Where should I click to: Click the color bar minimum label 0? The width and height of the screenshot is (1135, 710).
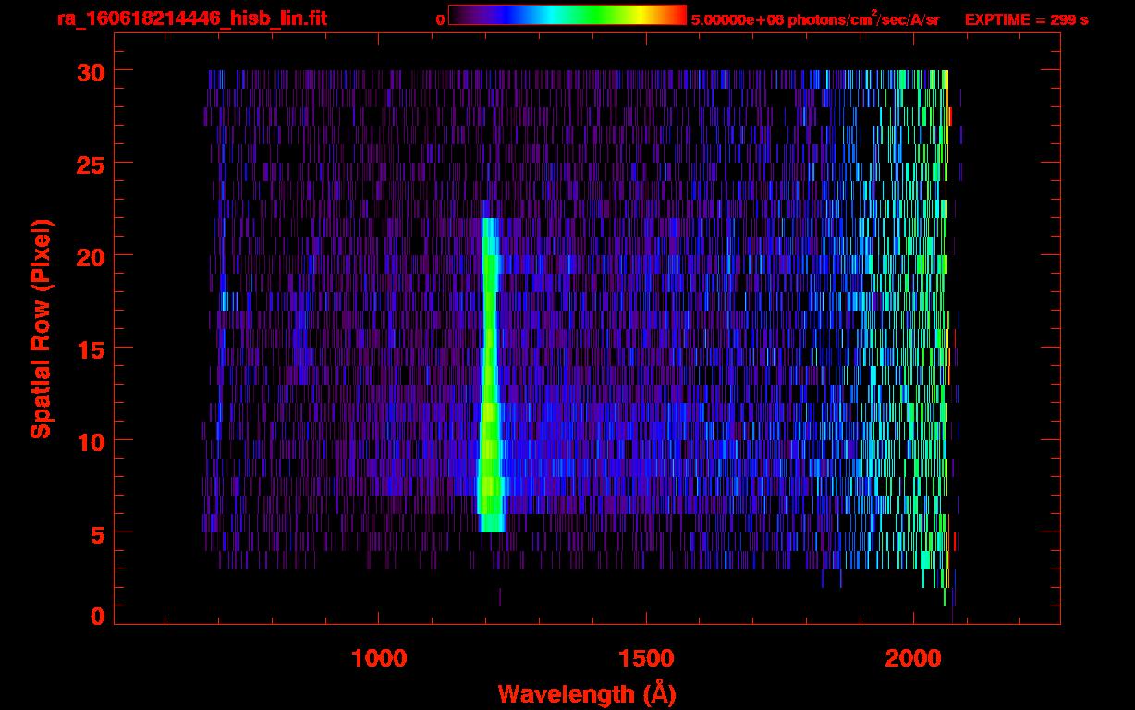(x=440, y=19)
